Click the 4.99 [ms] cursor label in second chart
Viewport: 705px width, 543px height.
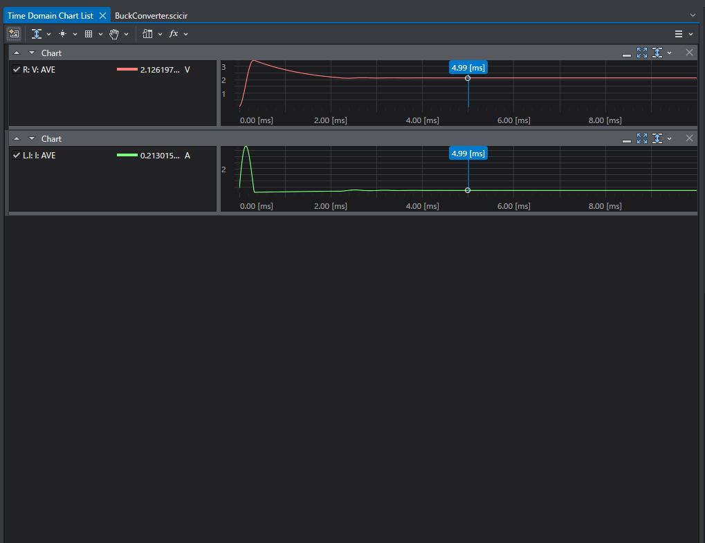point(468,154)
